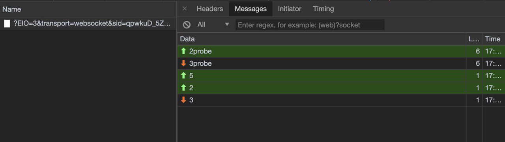
Task: Open the Initiator tab
Action: 290,9
